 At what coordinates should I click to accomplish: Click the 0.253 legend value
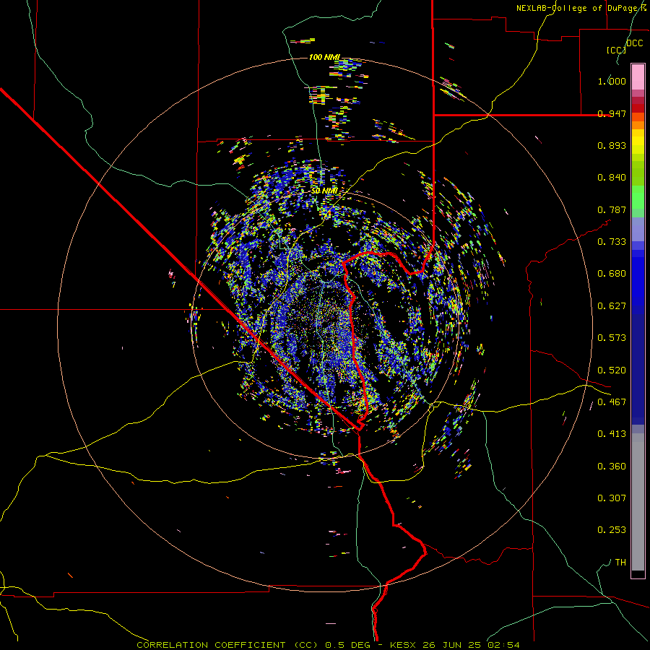tap(612, 530)
